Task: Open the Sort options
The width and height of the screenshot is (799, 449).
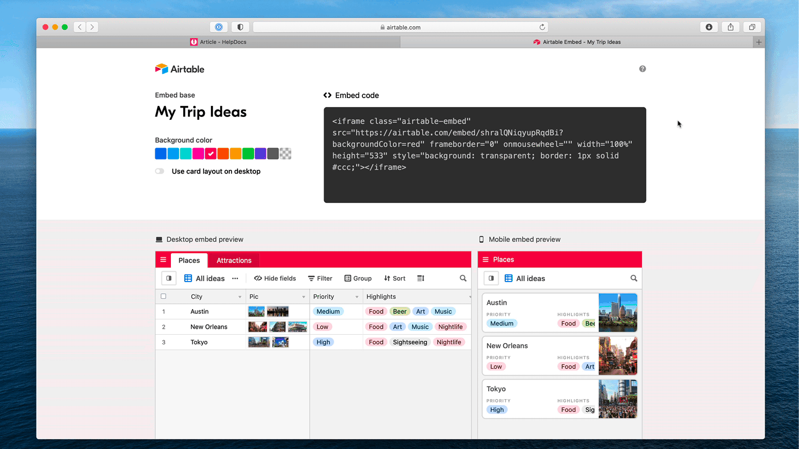Action: point(395,278)
